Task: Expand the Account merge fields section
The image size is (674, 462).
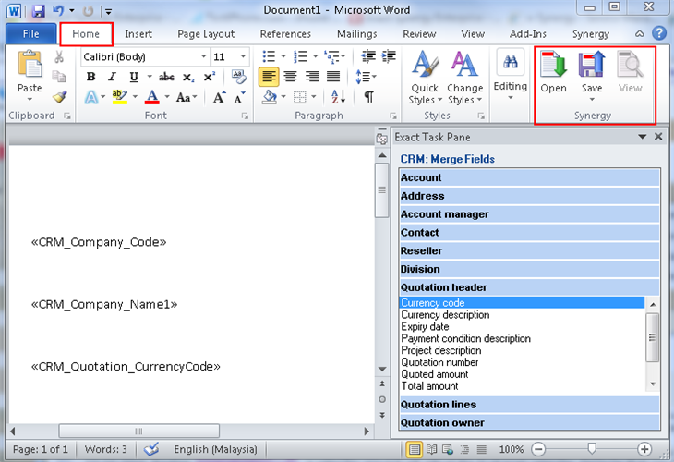Action: click(530, 177)
